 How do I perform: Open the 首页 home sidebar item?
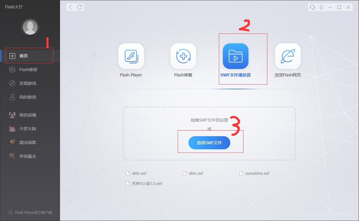[30, 56]
